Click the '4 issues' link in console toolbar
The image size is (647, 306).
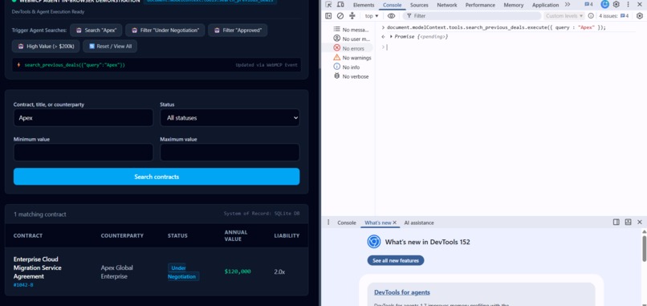click(x=613, y=16)
